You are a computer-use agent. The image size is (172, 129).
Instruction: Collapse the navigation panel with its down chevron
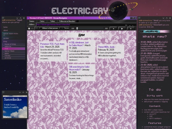coord(17,18)
